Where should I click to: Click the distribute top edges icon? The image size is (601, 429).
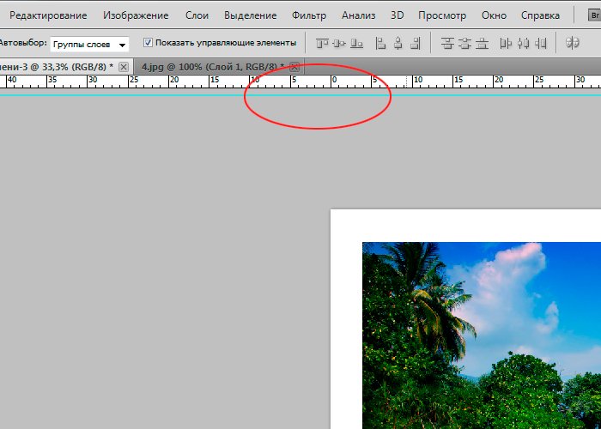tap(447, 43)
